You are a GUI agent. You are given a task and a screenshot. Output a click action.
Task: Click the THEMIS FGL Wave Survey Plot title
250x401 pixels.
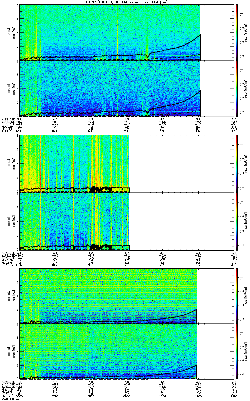point(127,2)
